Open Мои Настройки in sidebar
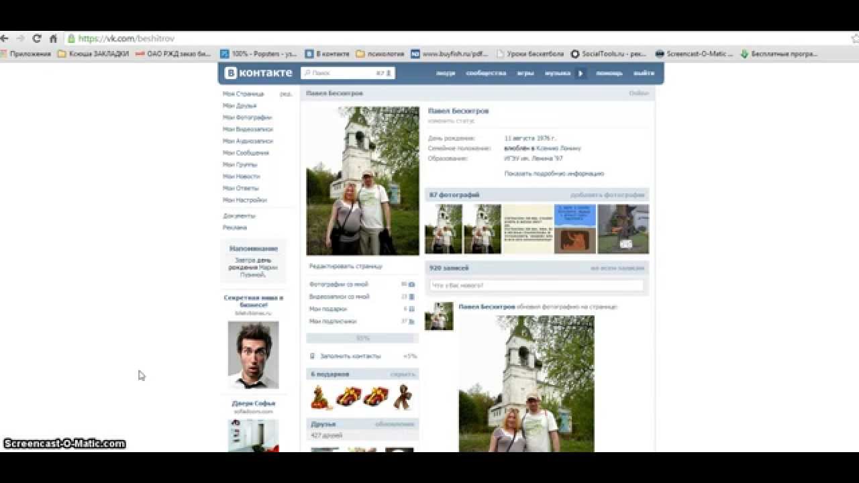The width and height of the screenshot is (859, 483). tap(245, 200)
